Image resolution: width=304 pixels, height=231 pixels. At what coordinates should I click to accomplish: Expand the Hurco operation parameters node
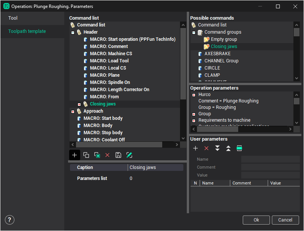[194, 95]
